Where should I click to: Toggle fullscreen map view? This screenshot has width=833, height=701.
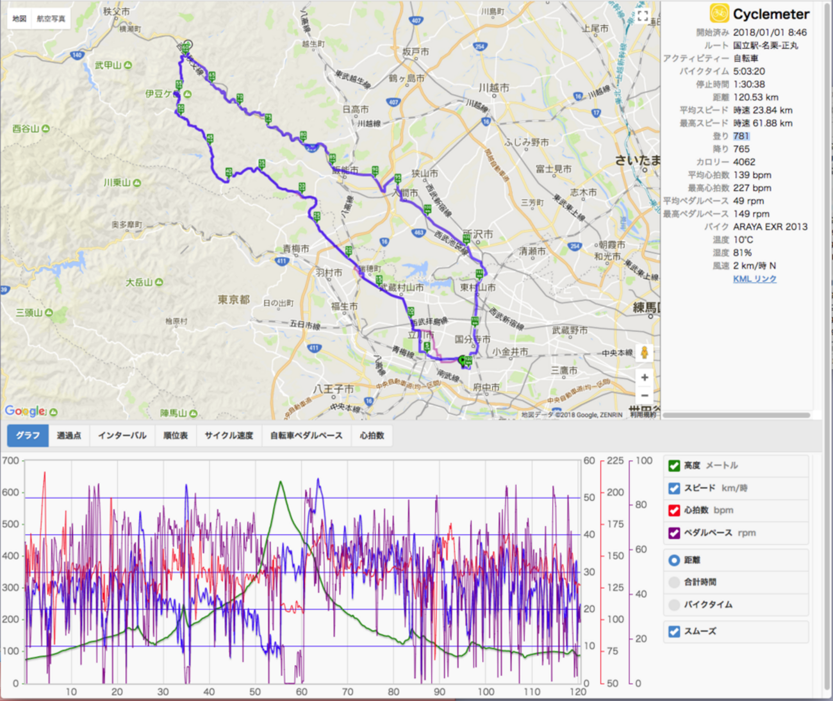(x=643, y=15)
